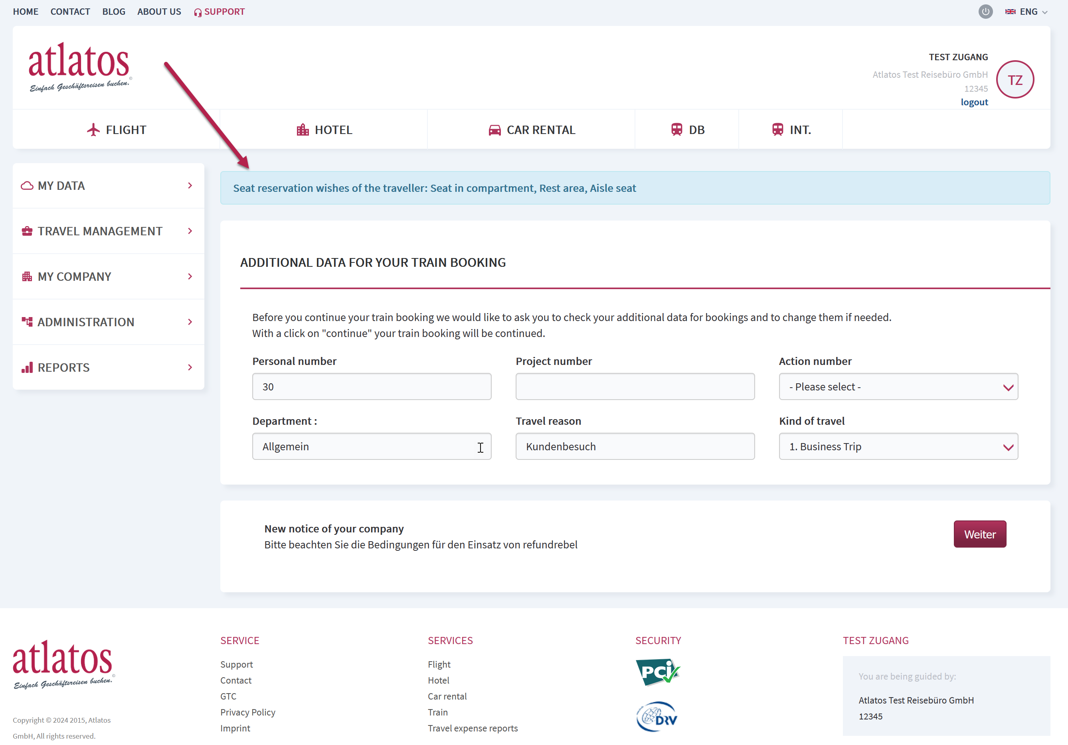The height and width of the screenshot is (745, 1068).
Task: Focus the Personal number field
Action: (372, 387)
